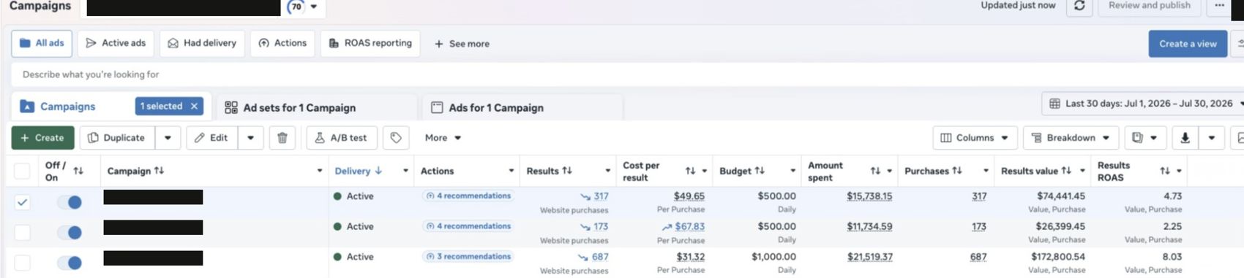The width and height of the screenshot is (1244, 278).
Task: Sort by Off / On column arrows
Action: pos(78,171)
